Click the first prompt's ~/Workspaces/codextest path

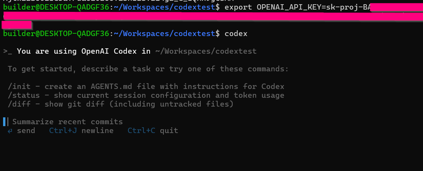click(x=165, y=8)
